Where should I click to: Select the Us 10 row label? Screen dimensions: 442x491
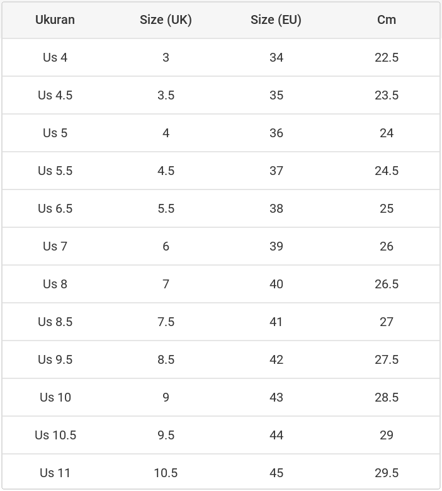[x=55, y=397]
